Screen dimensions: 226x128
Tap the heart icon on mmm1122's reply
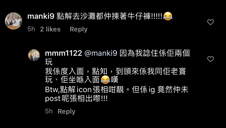pyautogui.click(x=211, y=59)
